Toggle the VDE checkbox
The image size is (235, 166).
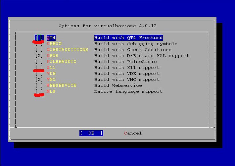(39, 74)
